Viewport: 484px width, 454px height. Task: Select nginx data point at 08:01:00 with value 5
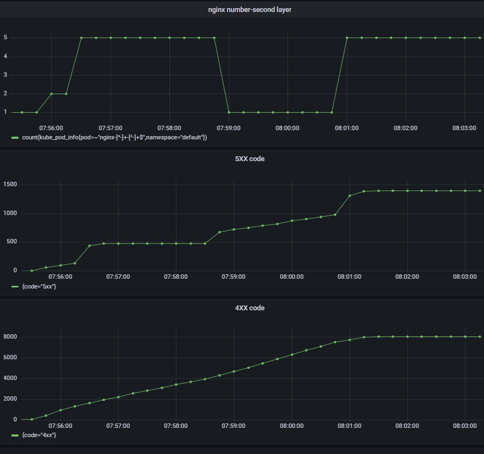point(347,38)
